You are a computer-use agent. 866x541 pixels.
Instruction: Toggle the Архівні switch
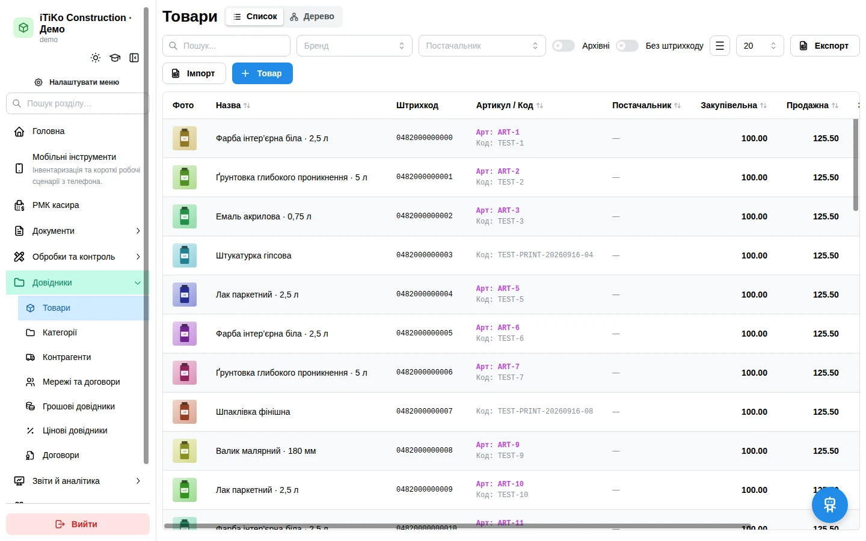point(564,46)
